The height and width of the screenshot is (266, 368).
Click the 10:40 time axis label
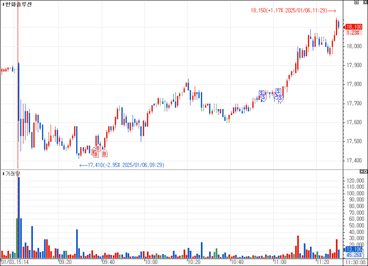point(237,262)
